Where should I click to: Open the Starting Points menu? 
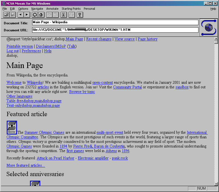[71, 9]
